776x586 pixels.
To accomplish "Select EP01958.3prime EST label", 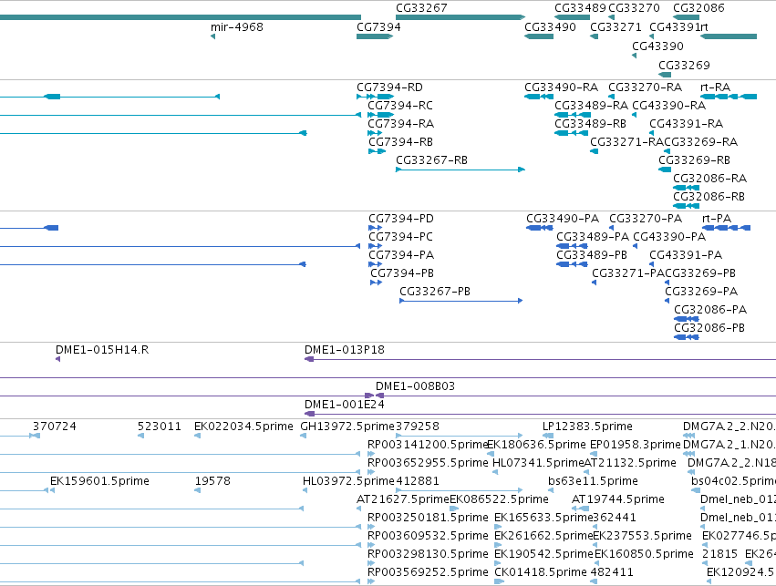I will coord(636,445).
